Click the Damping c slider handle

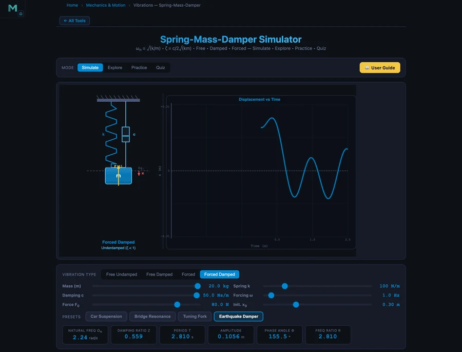pos(197,295)
